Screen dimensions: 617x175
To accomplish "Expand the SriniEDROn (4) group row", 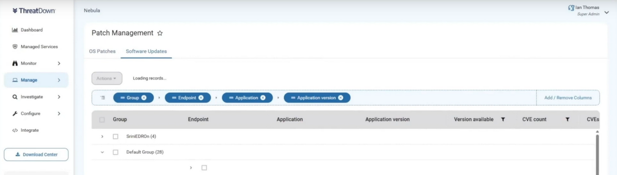I will [x=102, y=137].
